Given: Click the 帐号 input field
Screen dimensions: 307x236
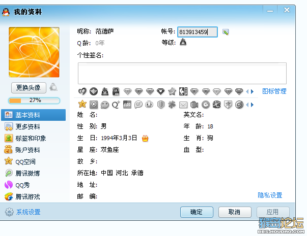Looking at the screenshot, I should [198, 32].
